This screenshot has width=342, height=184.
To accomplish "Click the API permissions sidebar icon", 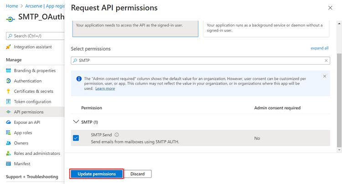I will (x=8, y=112).
